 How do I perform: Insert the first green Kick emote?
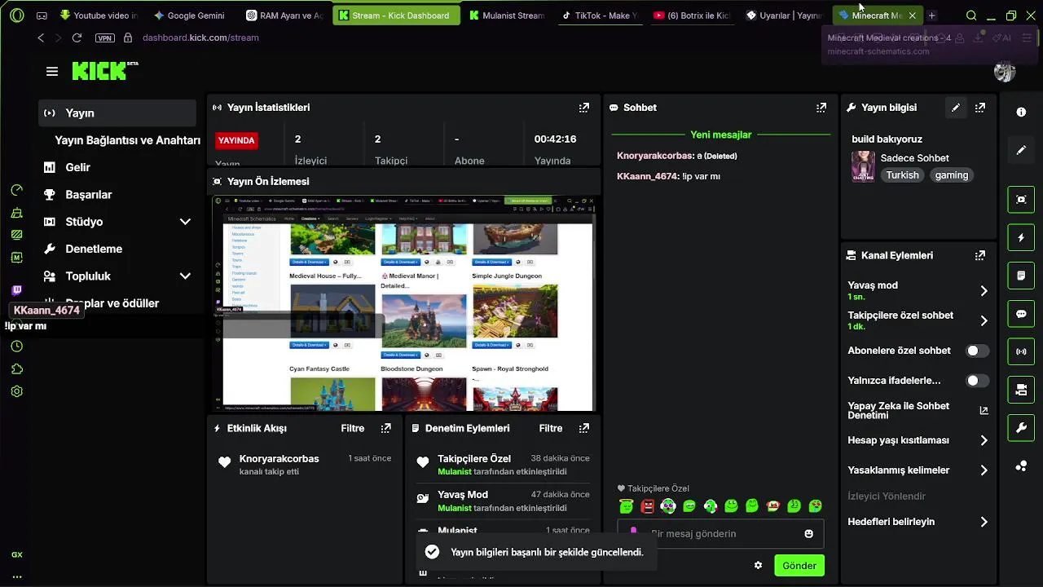pos(626,506)
